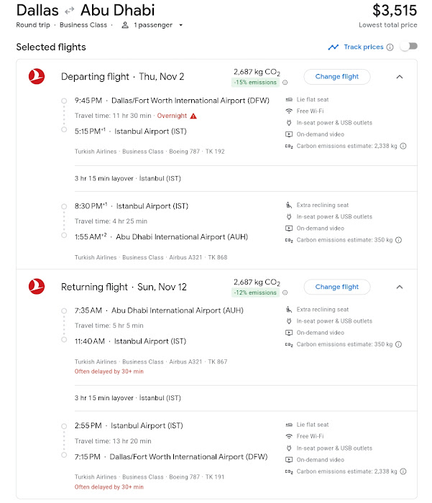Click the info icon beside -12% emissions
The width and height of the screenshot is (432, 503).
[285, 292]
